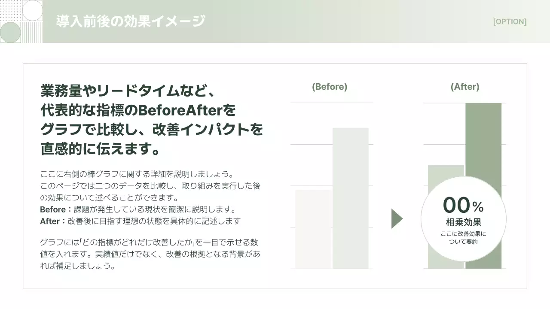Screen dimensions: 550x309
Task: Click the [OPTION] label in header
Action: coord(510,21)
